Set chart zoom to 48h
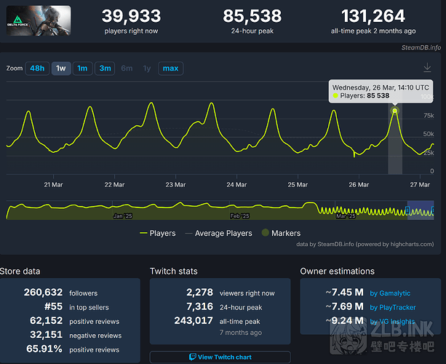The height and width of the screenshot is (364, 446). pyautogui.click(x=37, y=68)
